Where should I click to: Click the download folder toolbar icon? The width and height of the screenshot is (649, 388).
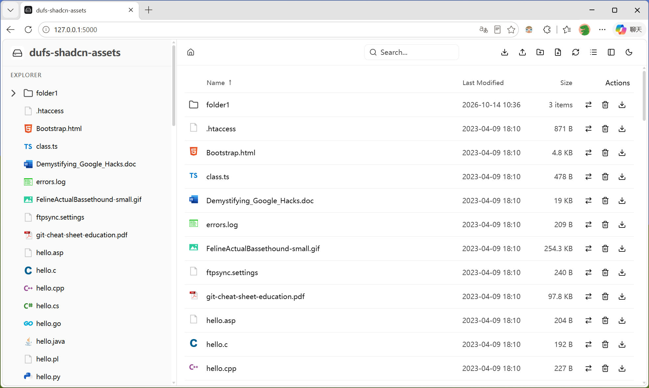pyautogui.click(x=505, y=52)
